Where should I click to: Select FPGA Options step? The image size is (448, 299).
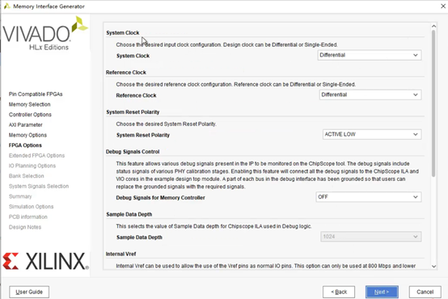pyautogui.click(x=25, y=145)
